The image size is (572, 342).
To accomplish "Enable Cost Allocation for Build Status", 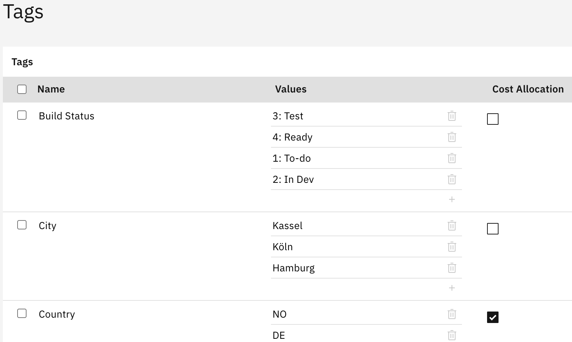I will [x=493, y=119].
